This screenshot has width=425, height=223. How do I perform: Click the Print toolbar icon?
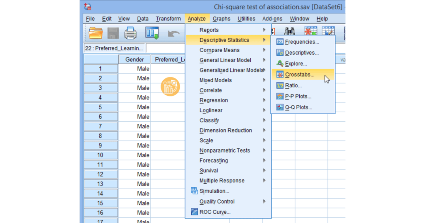tap(130, 33)
